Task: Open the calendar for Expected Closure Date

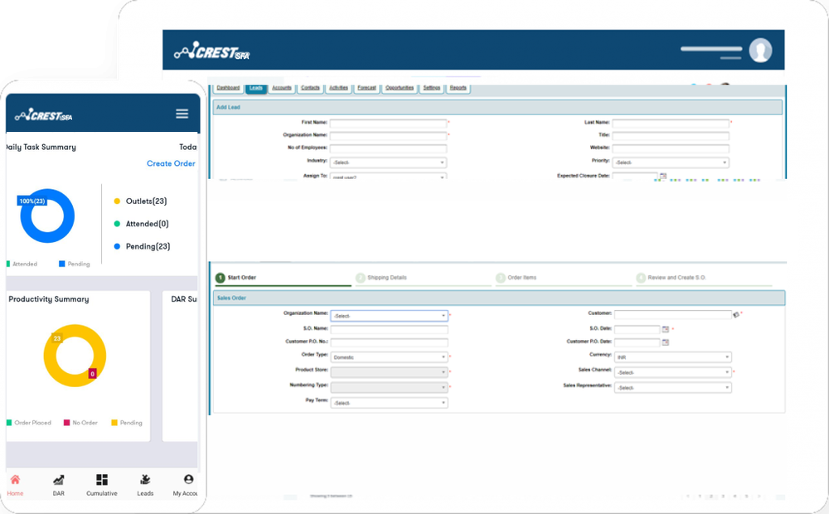Action: point(663,176)
